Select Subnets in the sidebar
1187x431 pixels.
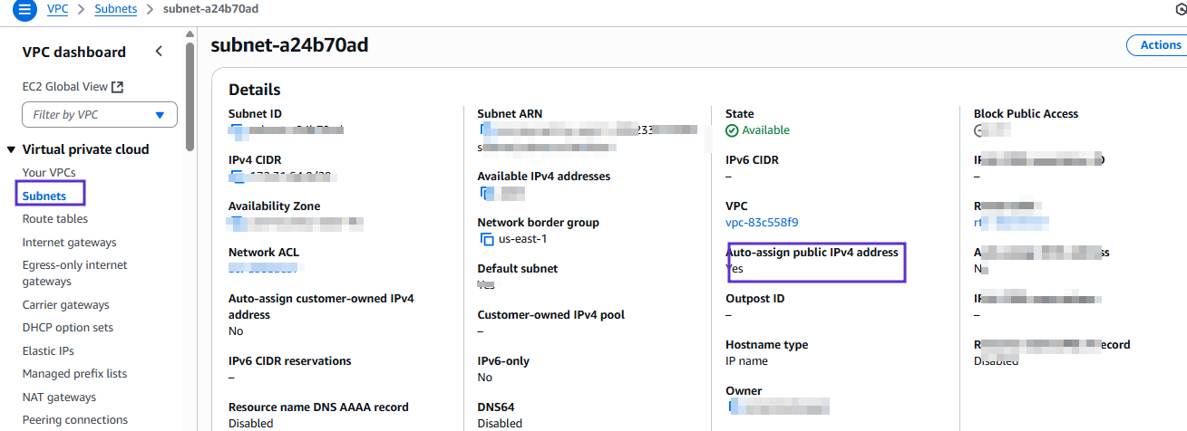(44, 196)
